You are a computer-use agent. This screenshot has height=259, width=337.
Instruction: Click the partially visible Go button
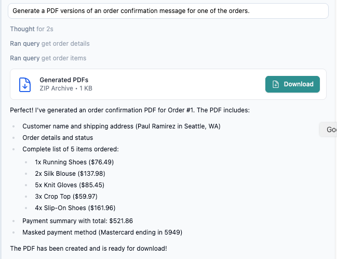point(329,129)
